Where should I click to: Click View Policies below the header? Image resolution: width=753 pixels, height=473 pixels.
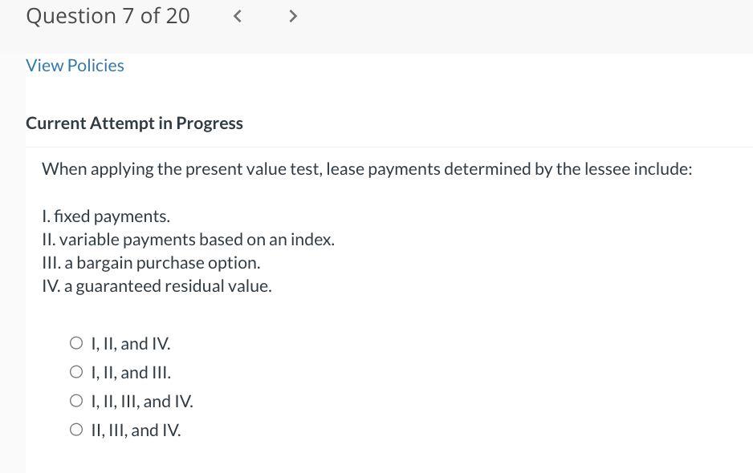click(x=75, y=65)
